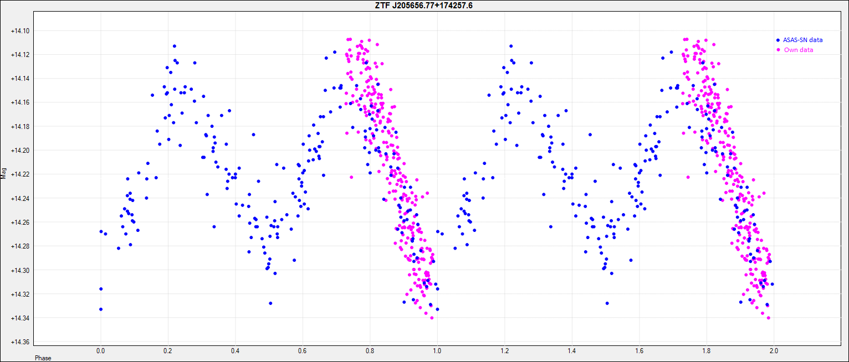The height and width of the screenshot is (362, 849).
Task: Select the brightest blue point near phase 0.2
Action: [x=174, y=46]
